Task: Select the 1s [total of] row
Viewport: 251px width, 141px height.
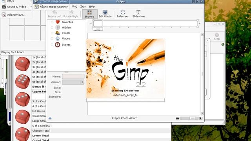Action: [x=39, y=57]
